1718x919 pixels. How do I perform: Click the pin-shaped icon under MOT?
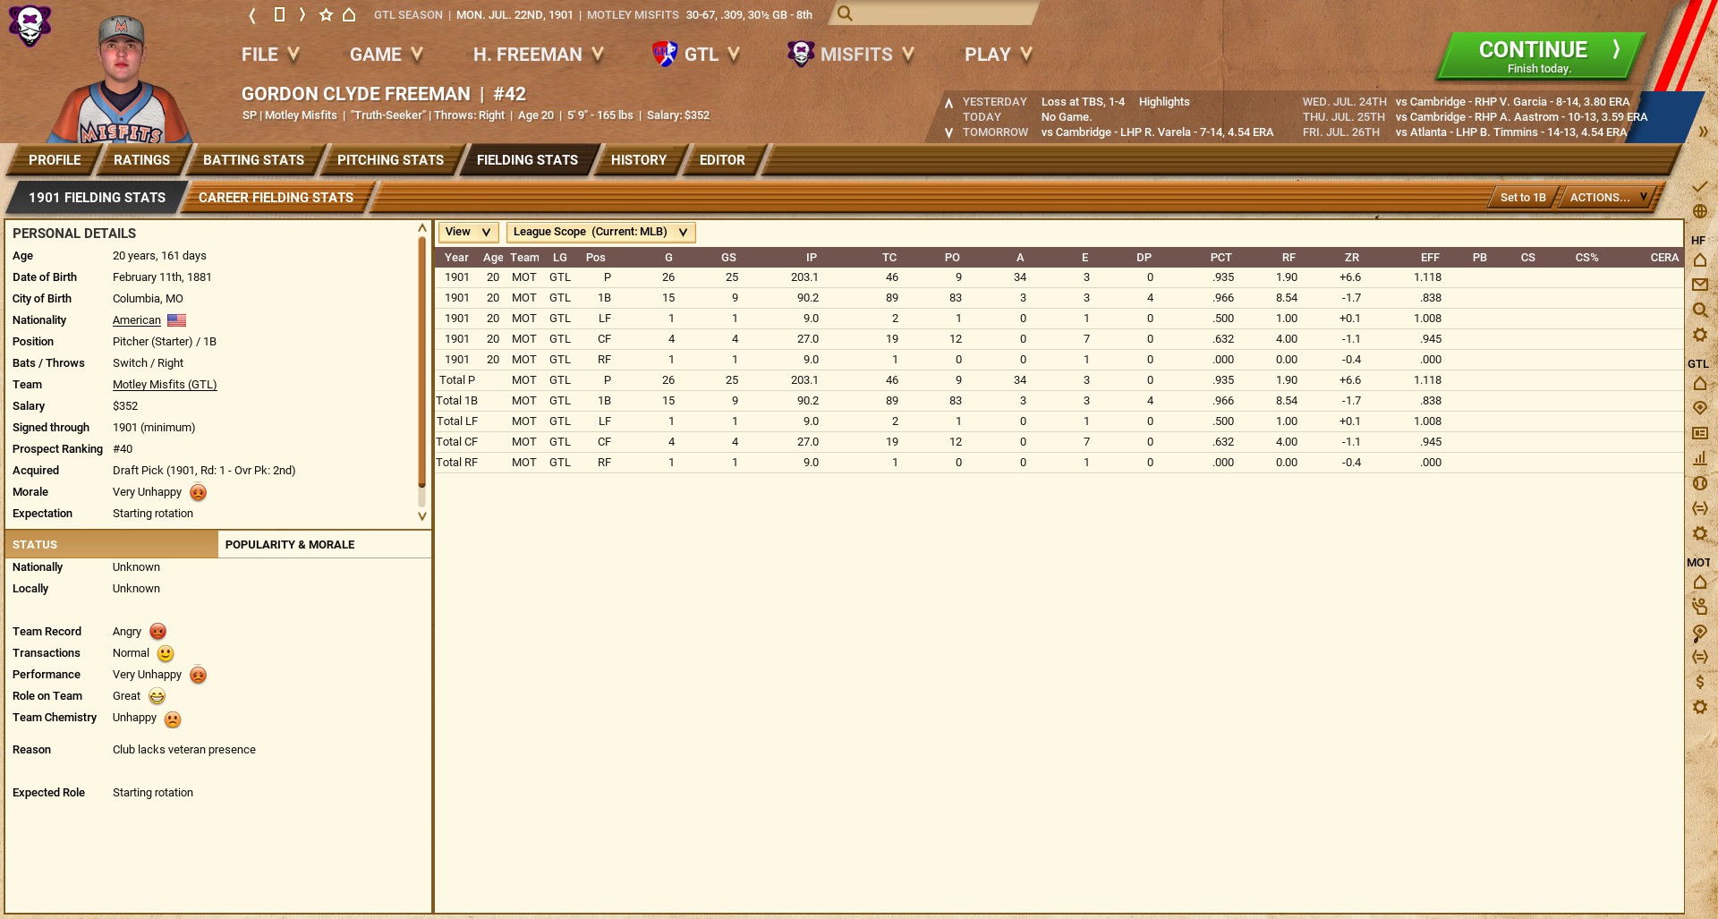click(x=1700, y=633)
